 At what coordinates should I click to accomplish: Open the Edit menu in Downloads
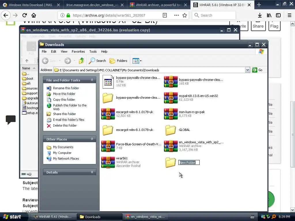54,52
